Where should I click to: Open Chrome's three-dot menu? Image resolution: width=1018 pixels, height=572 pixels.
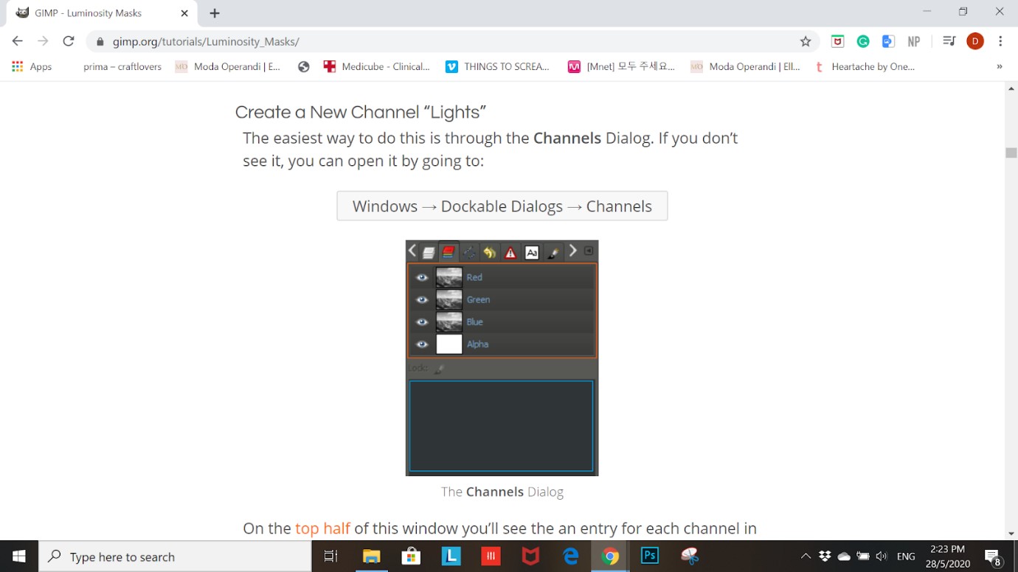(1000, 42)
